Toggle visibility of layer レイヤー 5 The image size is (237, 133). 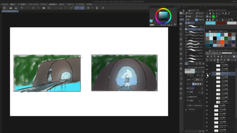coord(207,106)
